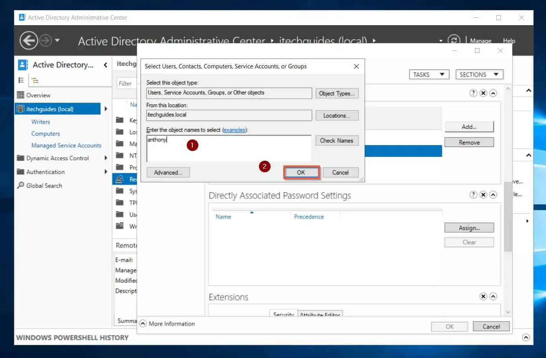This screenshot has height=358, width=546.
Task: Open the Manage menu
Action: click(x=480, y=41)
